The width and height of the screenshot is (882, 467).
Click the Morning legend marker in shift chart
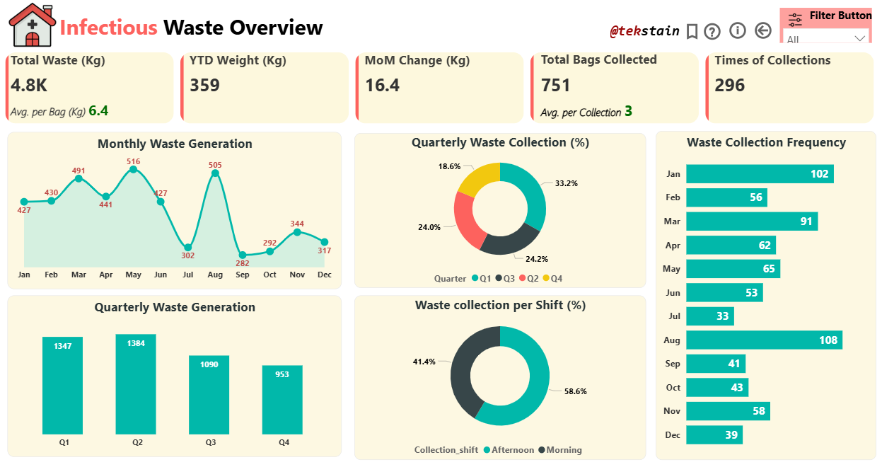(x=542, y=450)
